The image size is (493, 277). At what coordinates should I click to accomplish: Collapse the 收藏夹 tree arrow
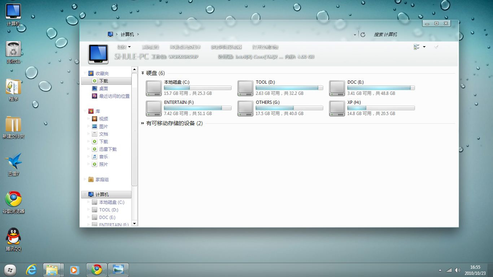click(85, 74)
